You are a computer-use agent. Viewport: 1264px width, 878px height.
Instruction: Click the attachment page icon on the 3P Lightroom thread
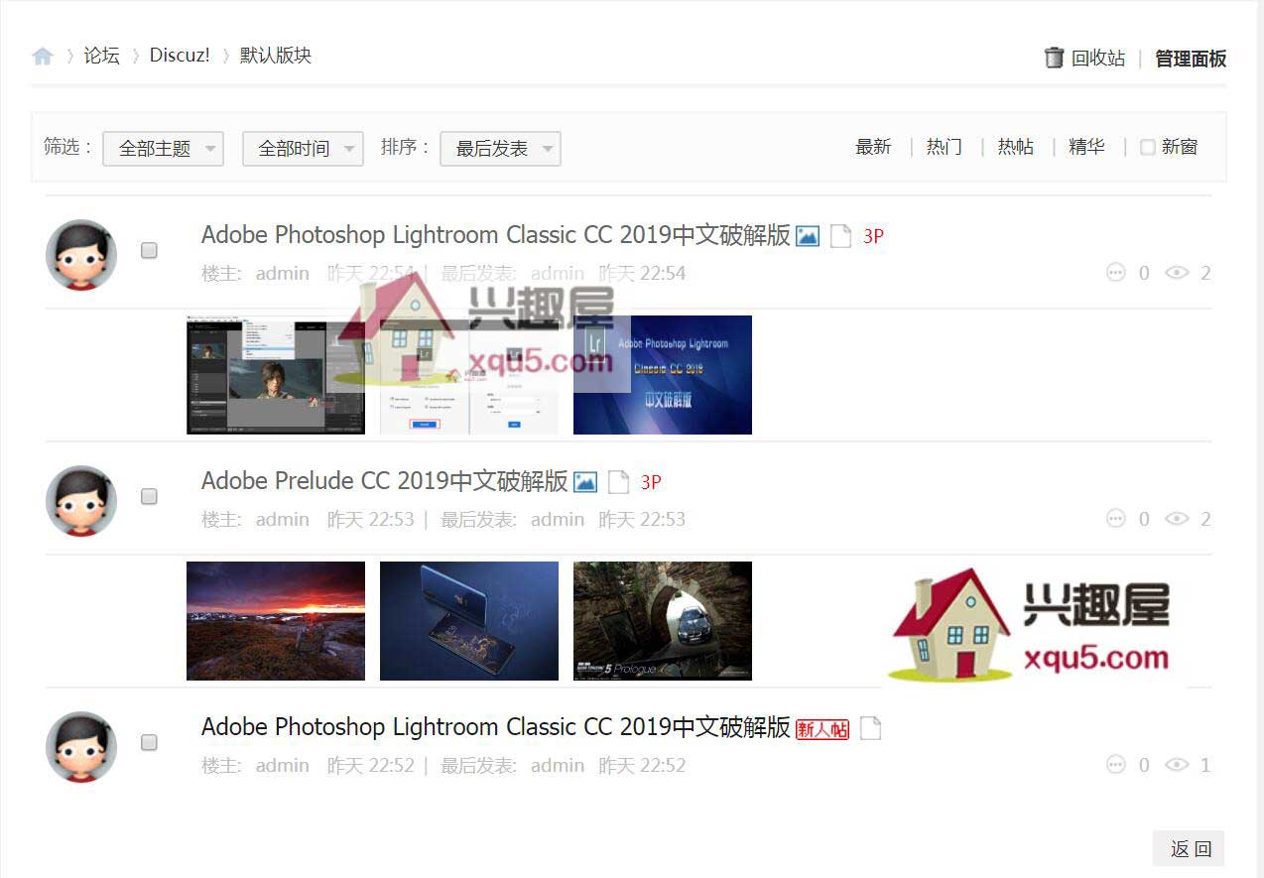840,236
